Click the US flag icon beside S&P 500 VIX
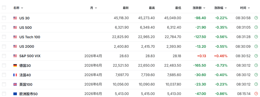 coord(15,56)
